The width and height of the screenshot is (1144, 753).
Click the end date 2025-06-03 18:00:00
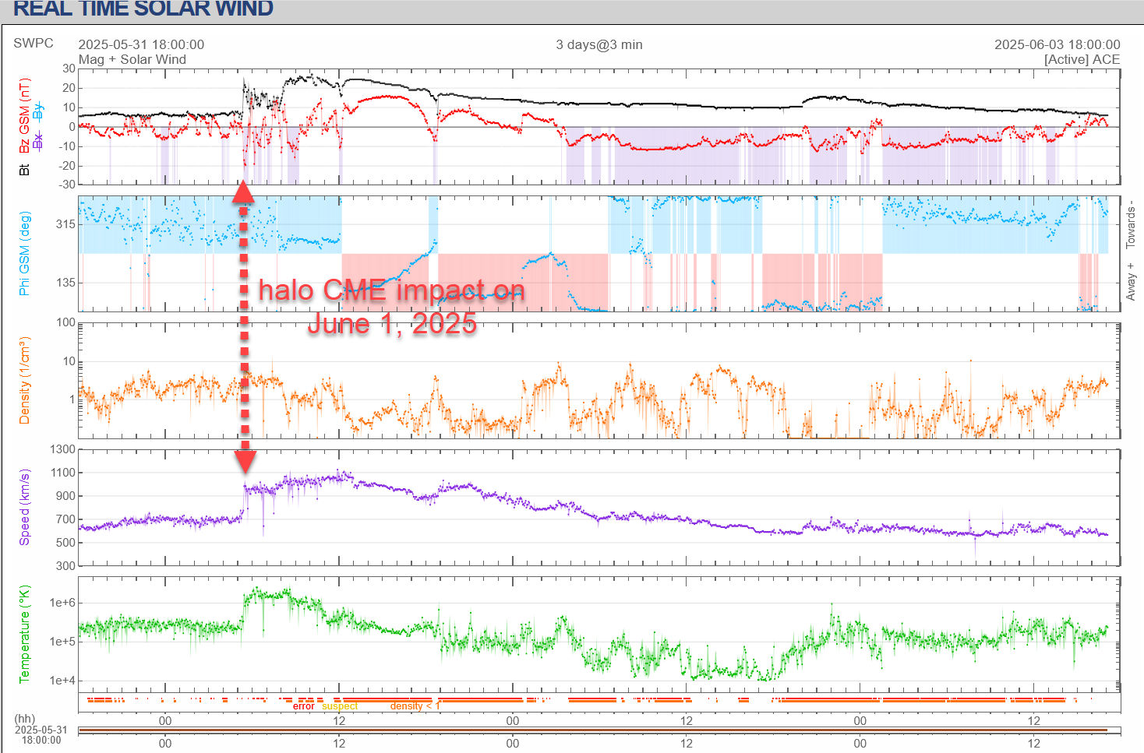1057,44
